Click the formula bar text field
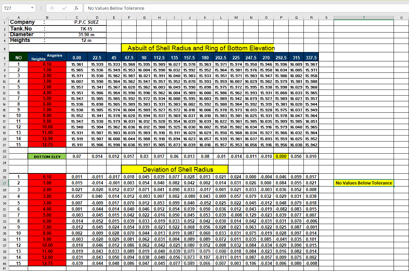This screenshot has width=409, height=271. (x=246, y=8)
